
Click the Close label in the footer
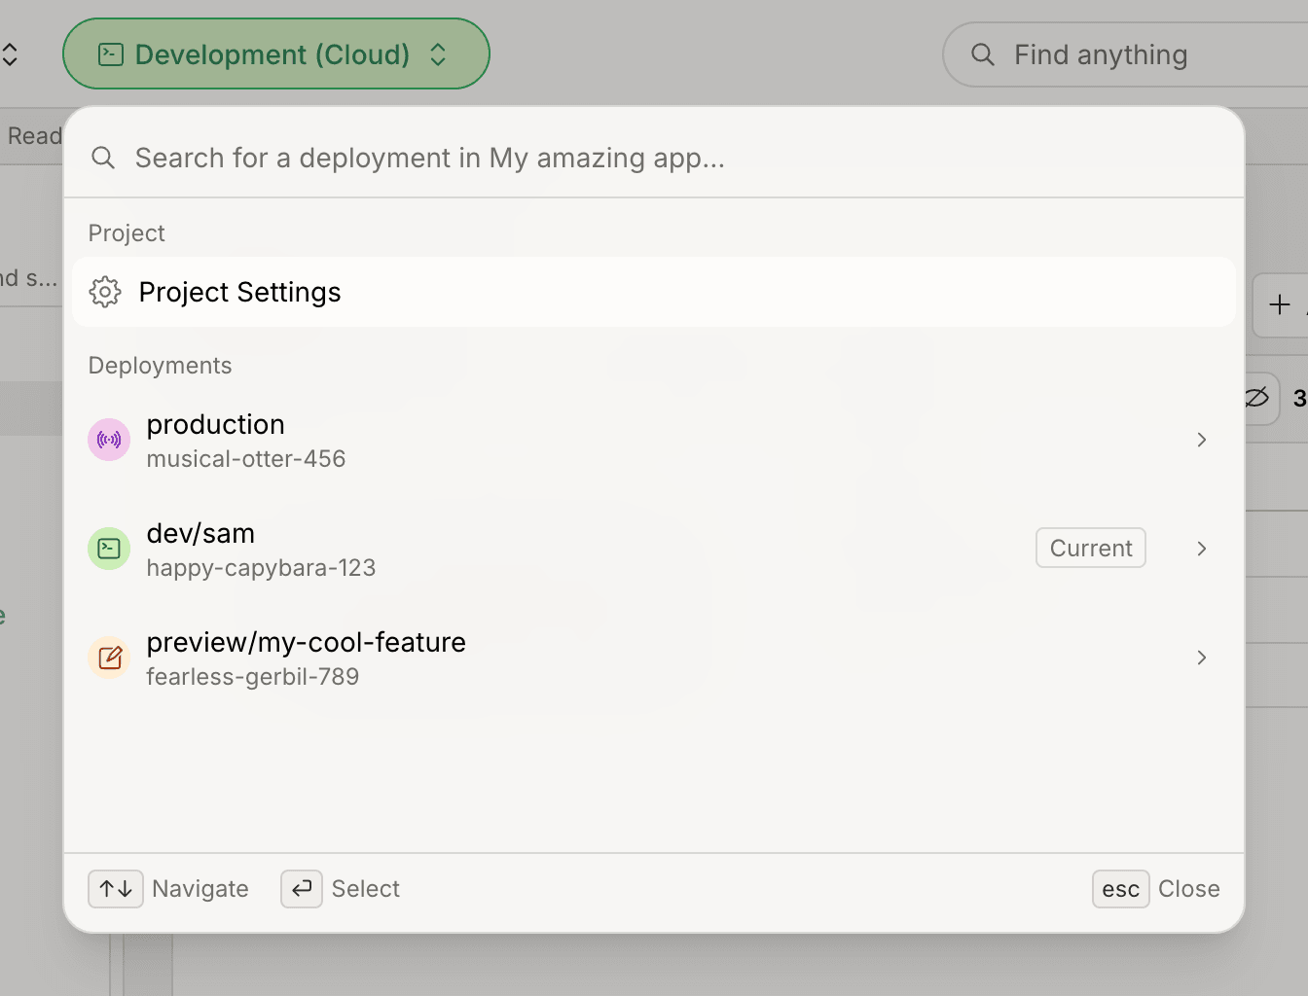pos(1189,889)
